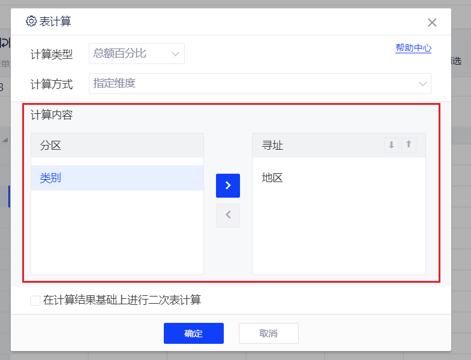471x360 pixels.
Task: Click the chevron arrow in 计算方式 box
Action: click(422, 84)
